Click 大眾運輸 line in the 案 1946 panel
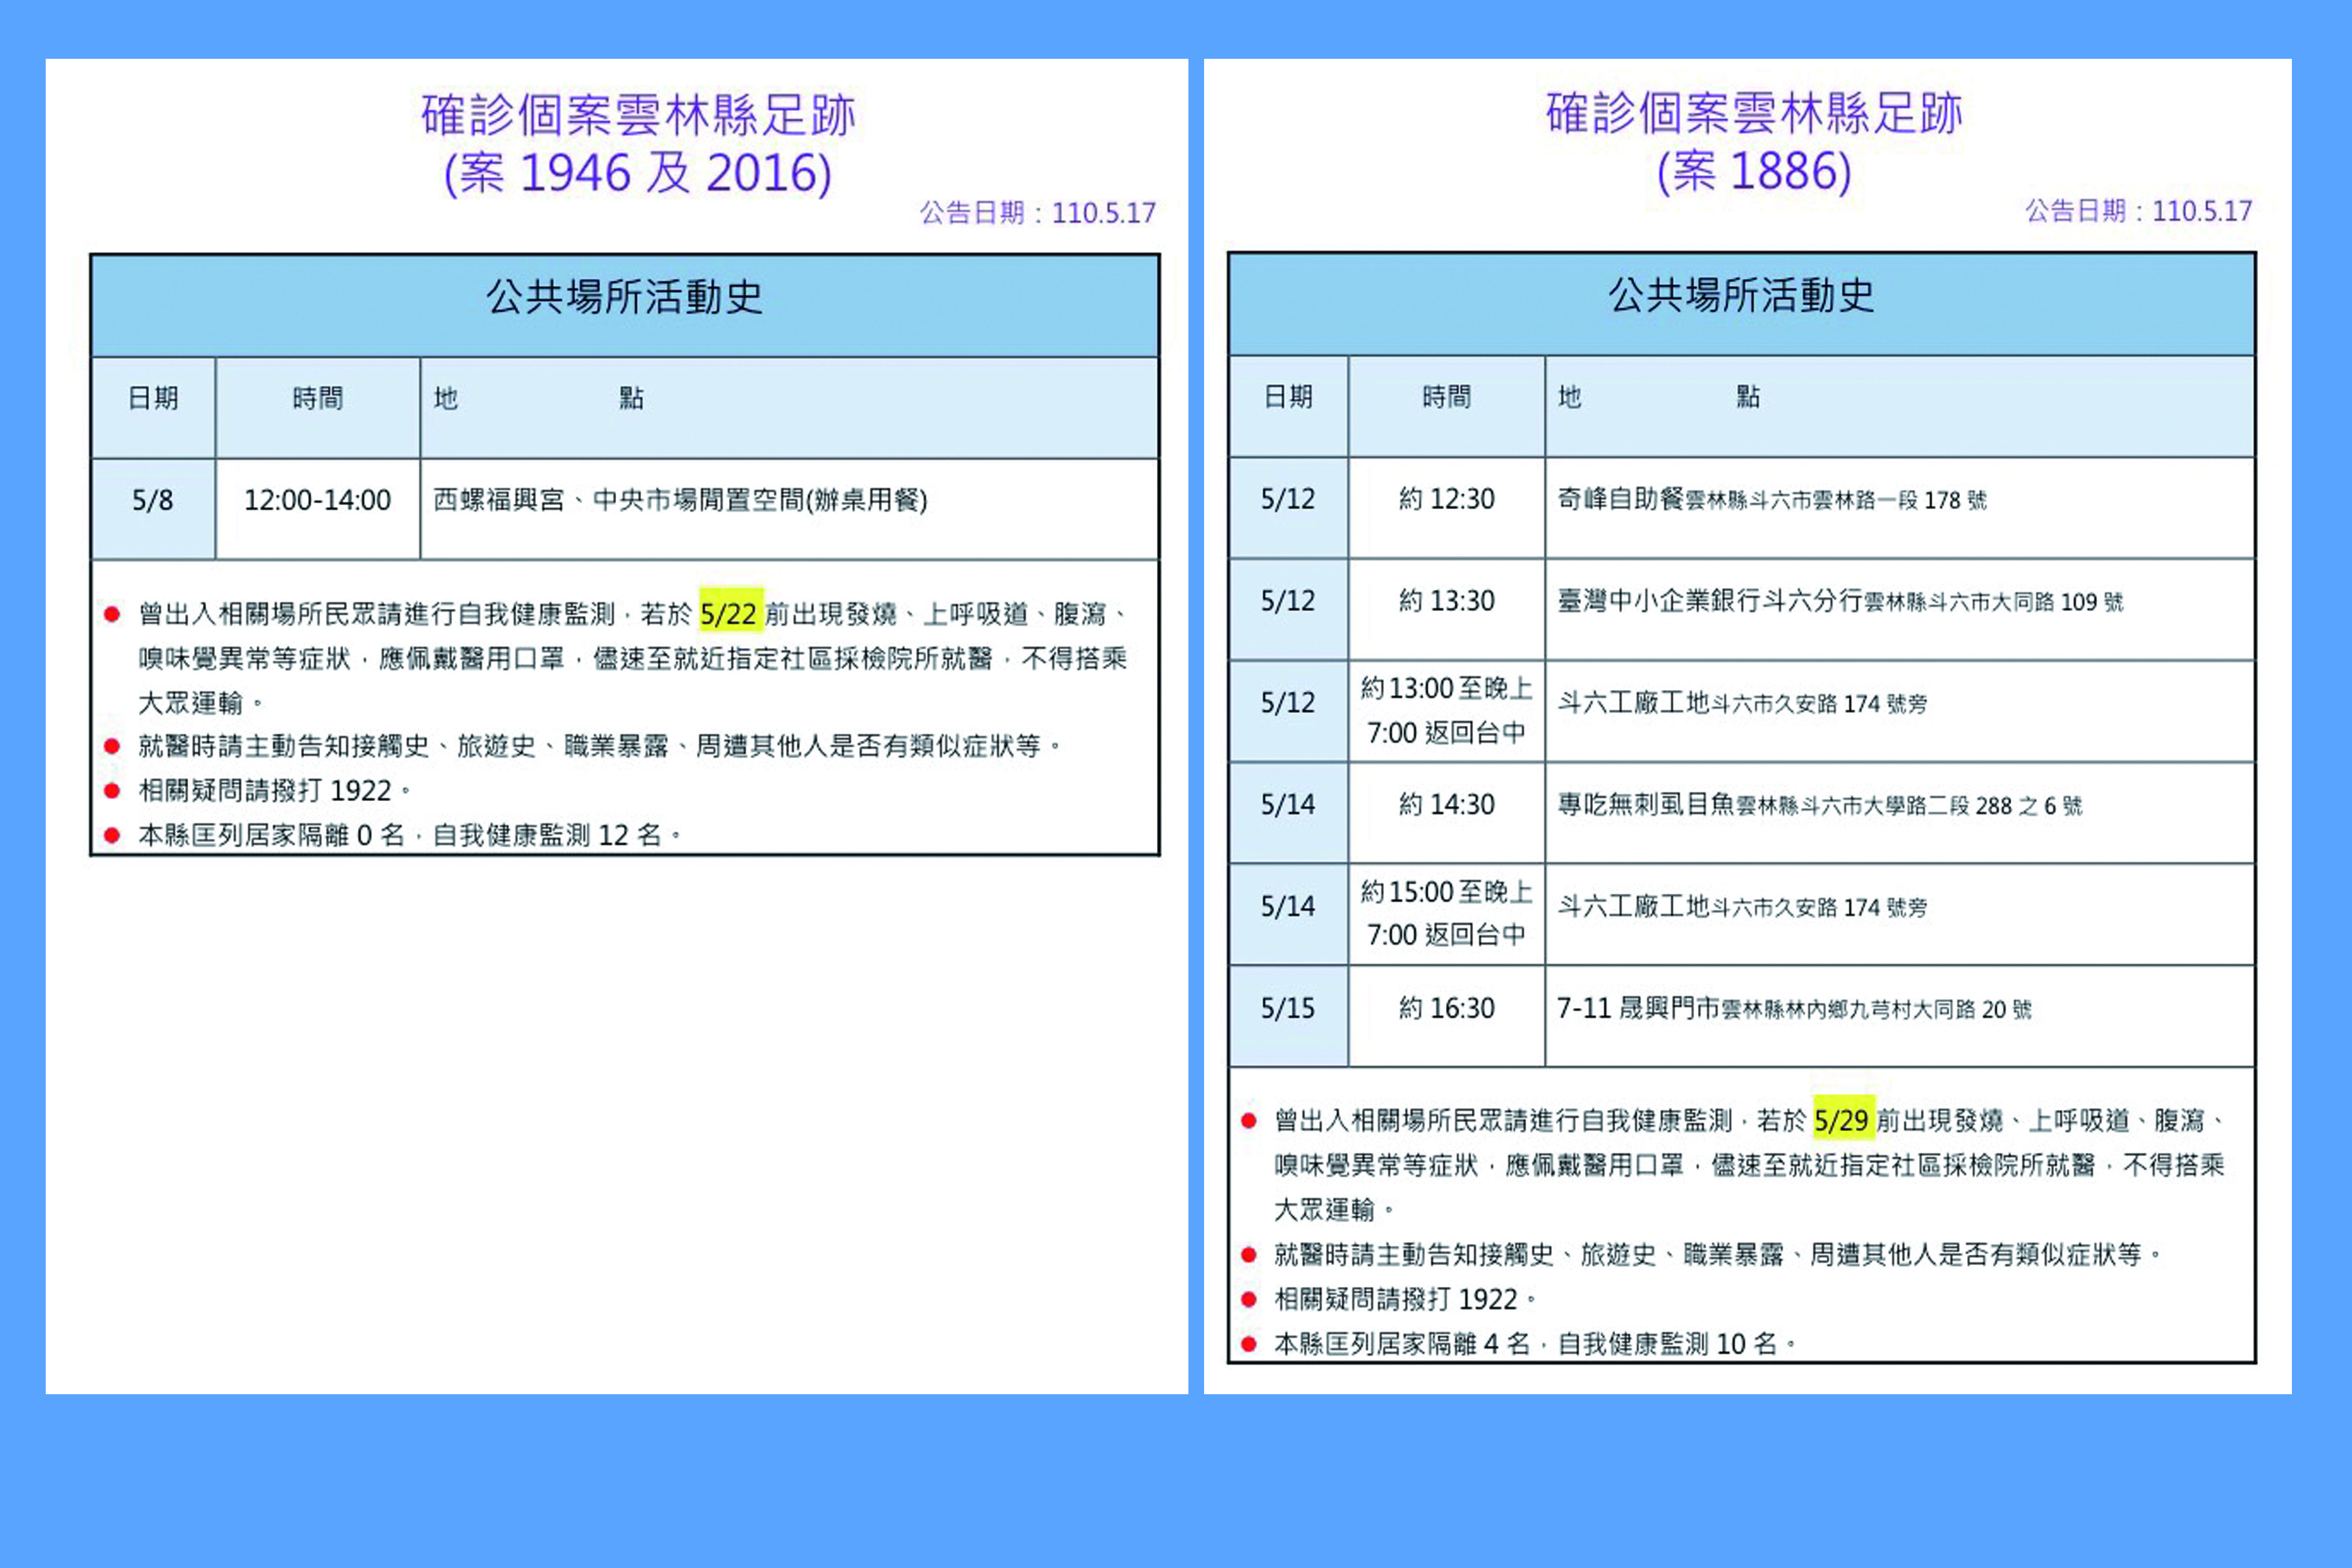This screenshot has width=2352, height=1568. pyautogui.click(x=200, y=703)
